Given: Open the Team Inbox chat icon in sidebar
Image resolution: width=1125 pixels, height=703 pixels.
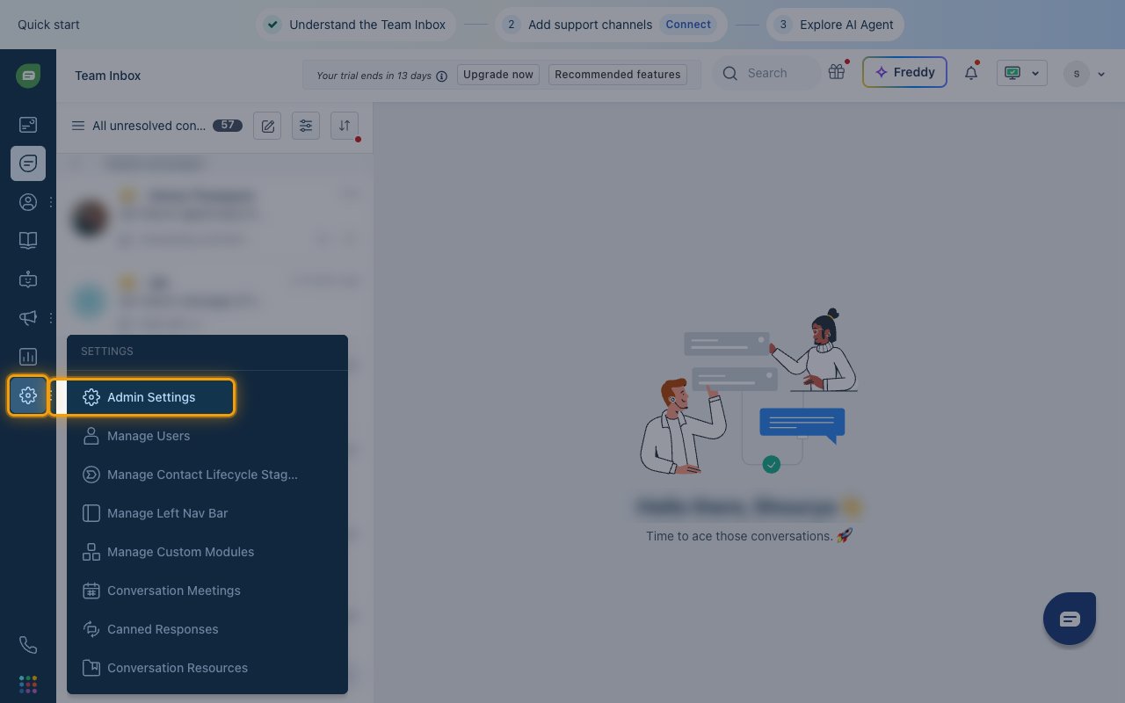Looking at the screenshot, I should pos(28,163).
